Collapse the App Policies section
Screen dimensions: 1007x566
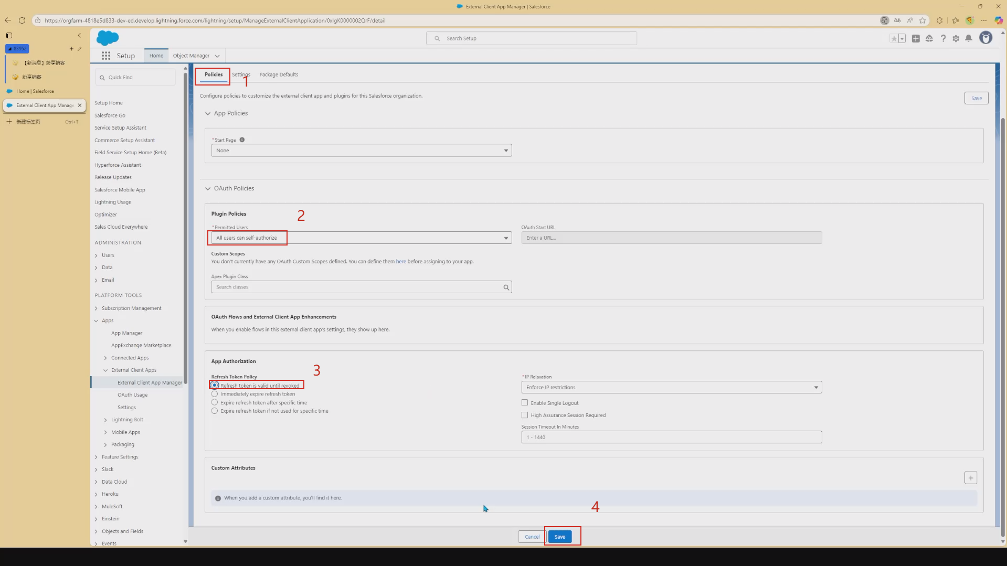click(x=208, y=113)
